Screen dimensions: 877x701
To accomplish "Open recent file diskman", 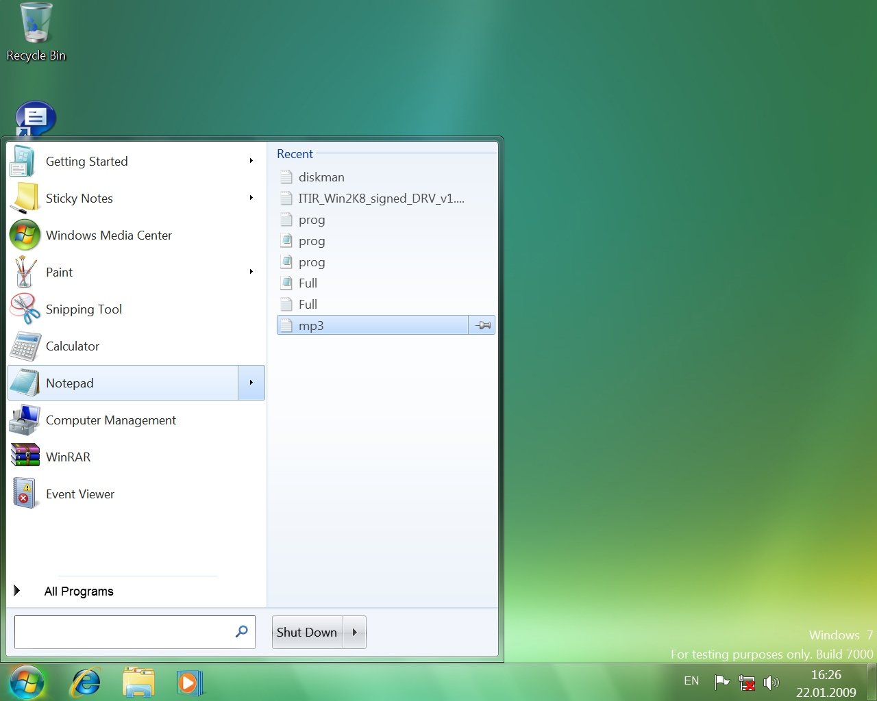I will coord(386,177).
